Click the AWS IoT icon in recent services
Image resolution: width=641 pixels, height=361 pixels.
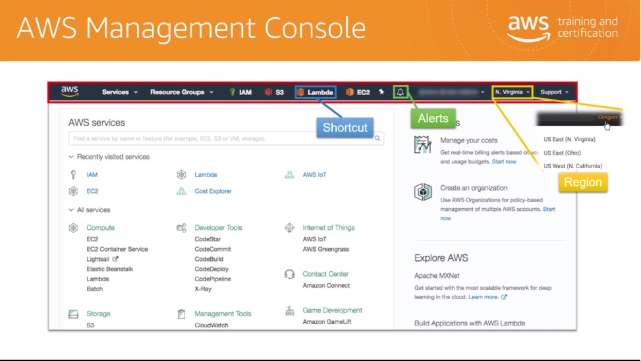pyautogui.click(x=289, y=175)
